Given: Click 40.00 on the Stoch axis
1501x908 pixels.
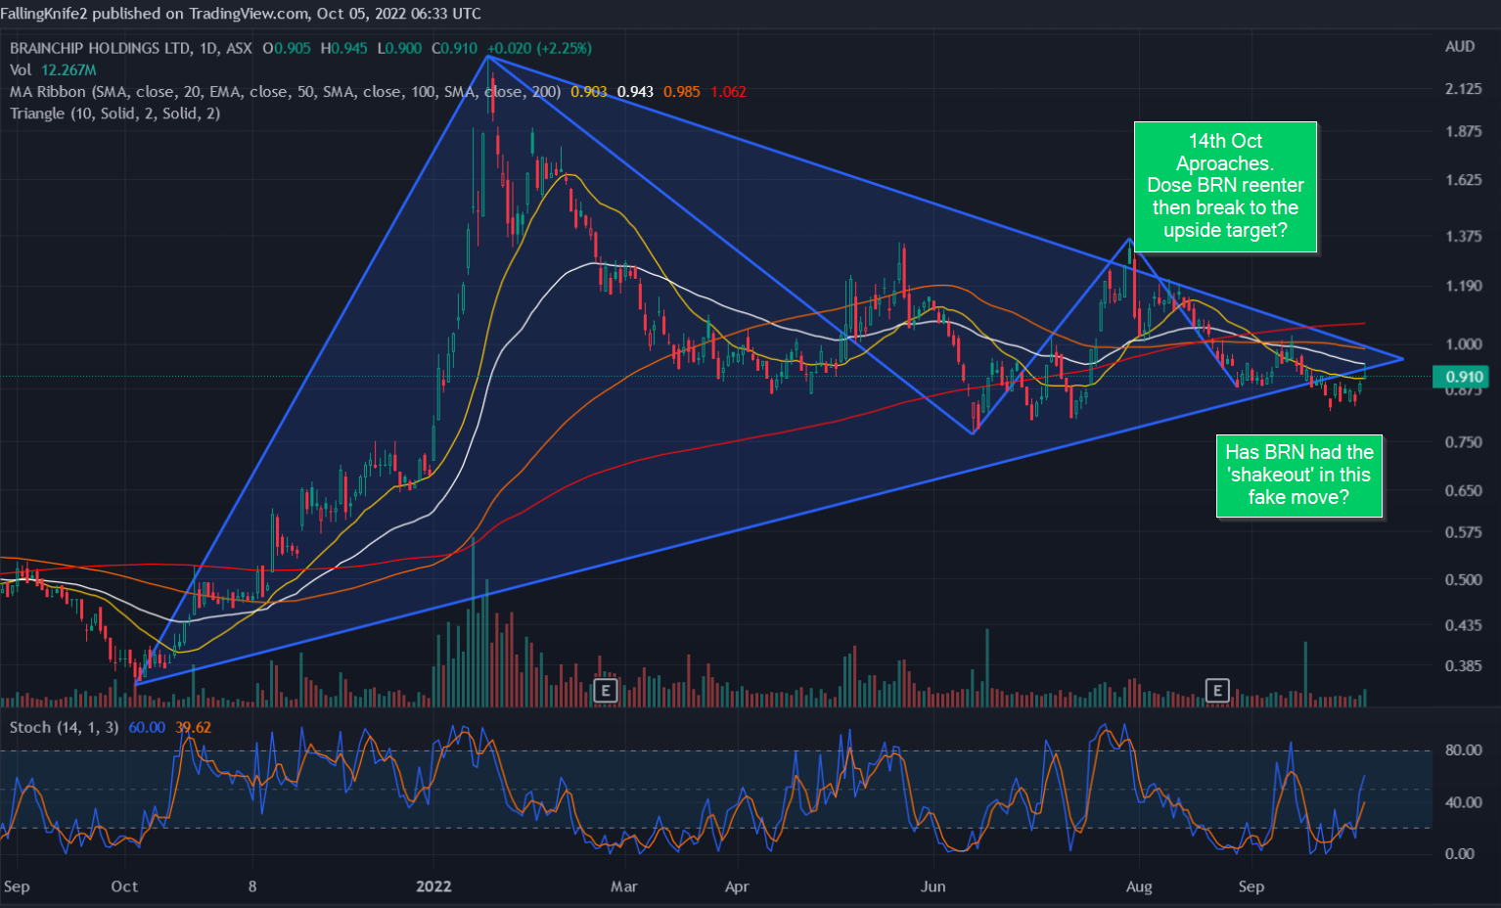Looking at the screenshot, I should click(x=1464, y=802).
